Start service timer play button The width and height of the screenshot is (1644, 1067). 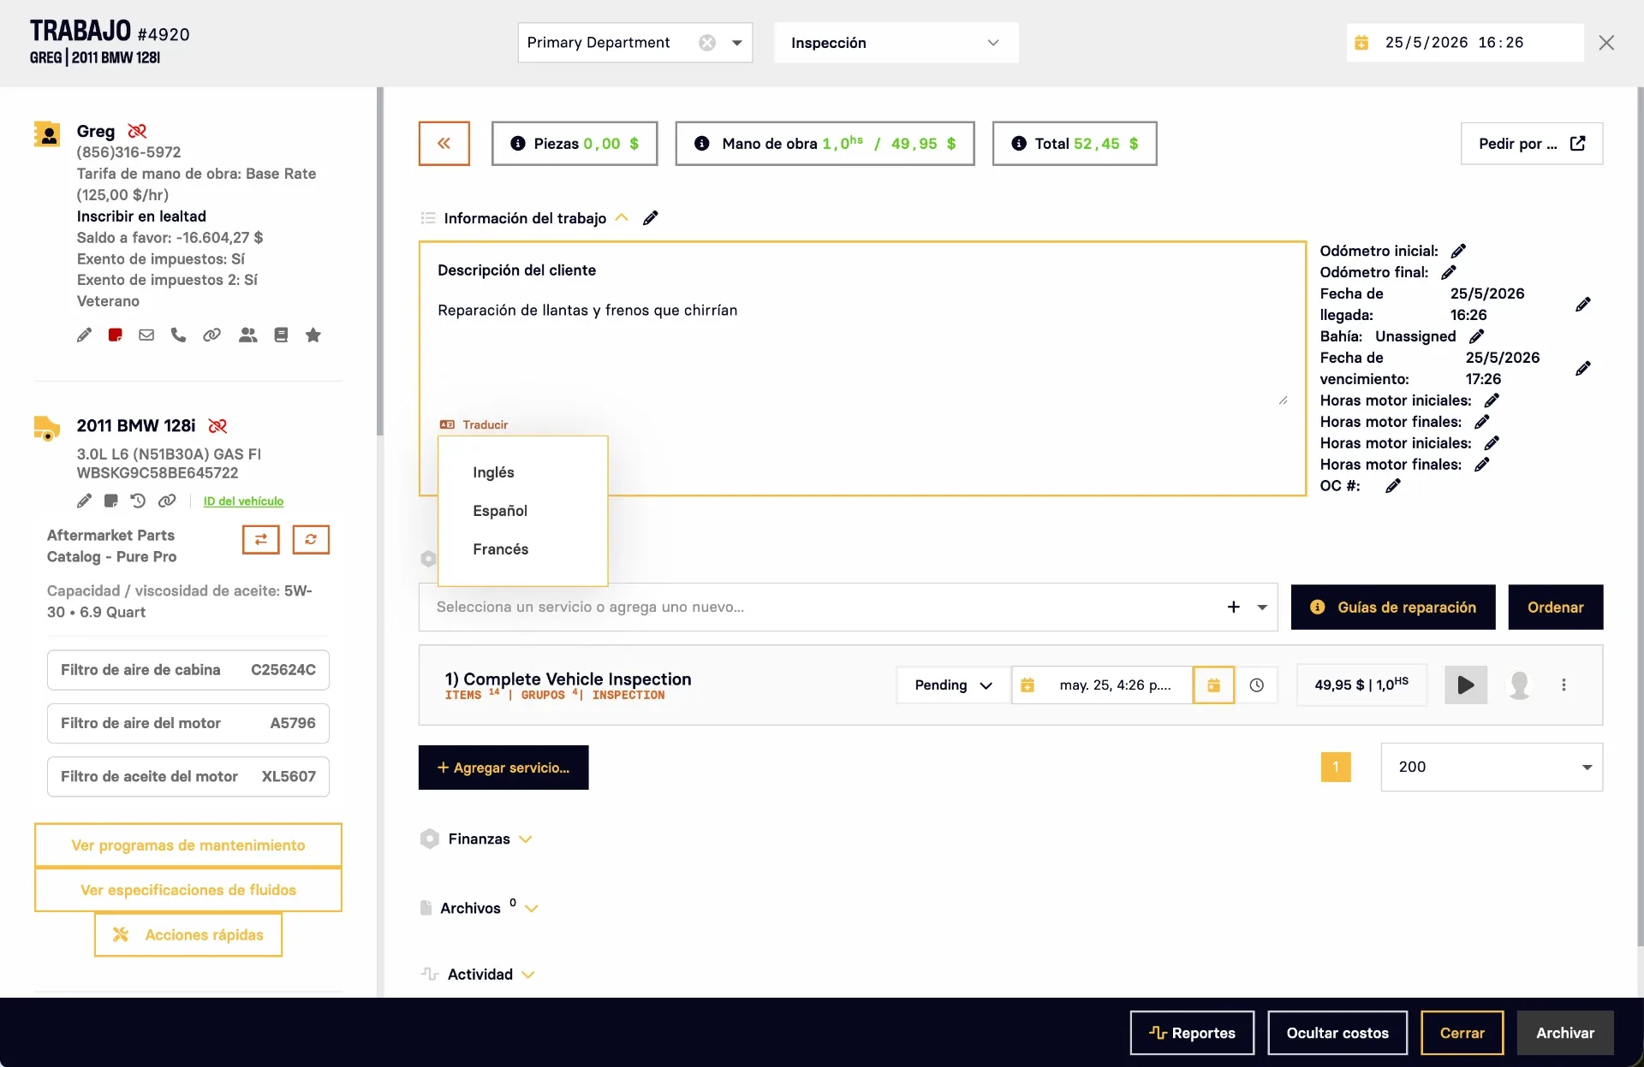coord(1466,685)
